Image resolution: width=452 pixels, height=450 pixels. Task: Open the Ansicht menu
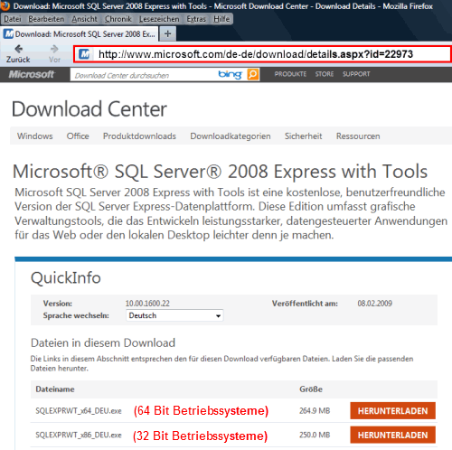coord(84,19)
